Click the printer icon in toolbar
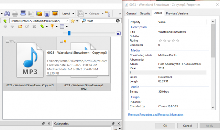The image size is (220, 130). 15,14
